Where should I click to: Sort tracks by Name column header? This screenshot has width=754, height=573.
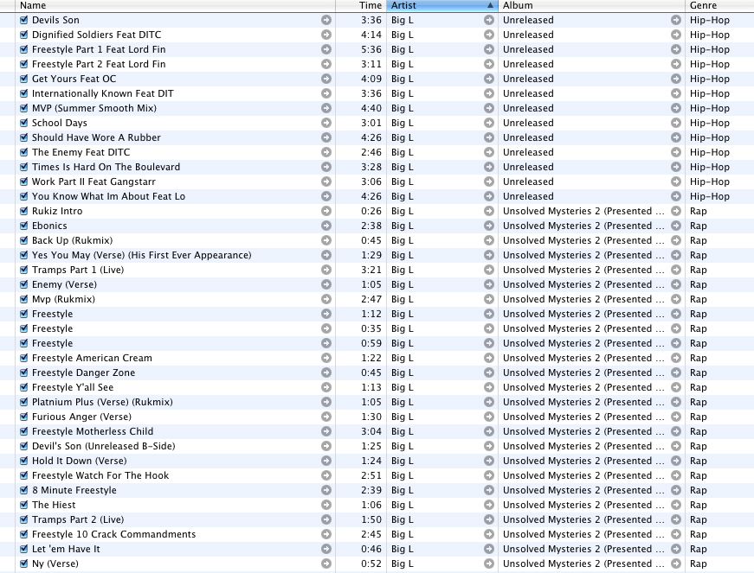pos(175,6)
